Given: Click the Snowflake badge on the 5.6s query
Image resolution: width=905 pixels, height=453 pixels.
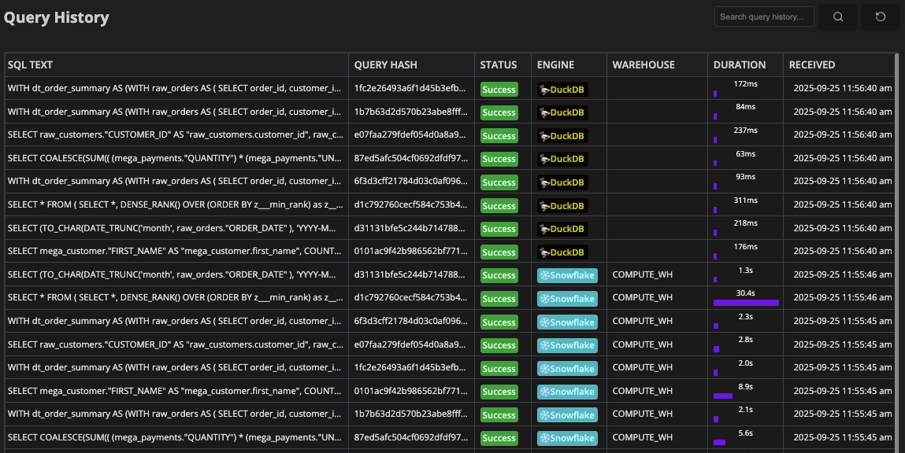Looking at the screenshot, I should (567, 438).
